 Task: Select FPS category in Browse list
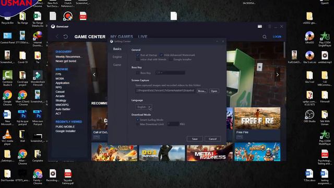click(x=58, y=74)
